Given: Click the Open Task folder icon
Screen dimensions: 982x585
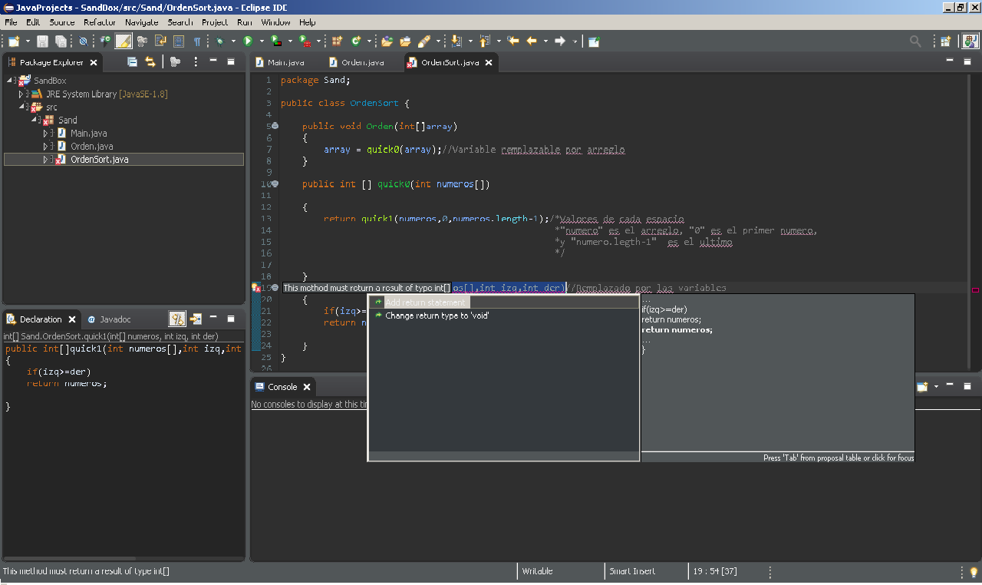Looking at the screenshot, I should tap(405, 41).
